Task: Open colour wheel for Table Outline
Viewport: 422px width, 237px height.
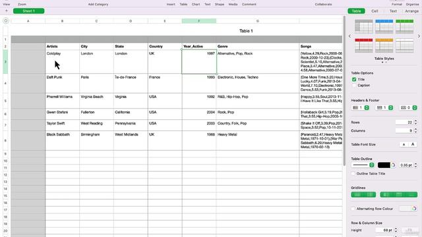Action: (393, 165)
